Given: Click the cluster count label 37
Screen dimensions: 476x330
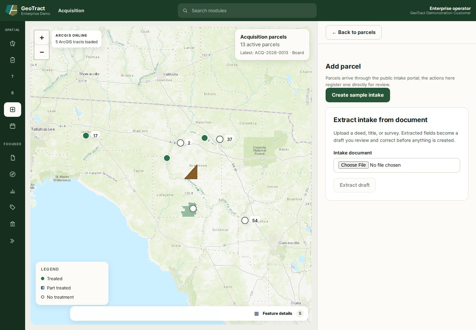Looking at the screenshot, I should [230, 139].
